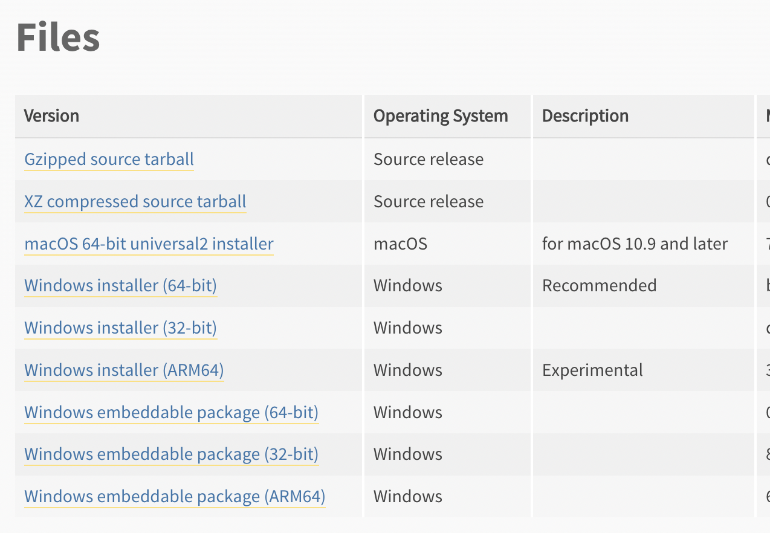Download Windows installer (64-bit)
This screenshot has width=770, height=533.
coord(120,285)
